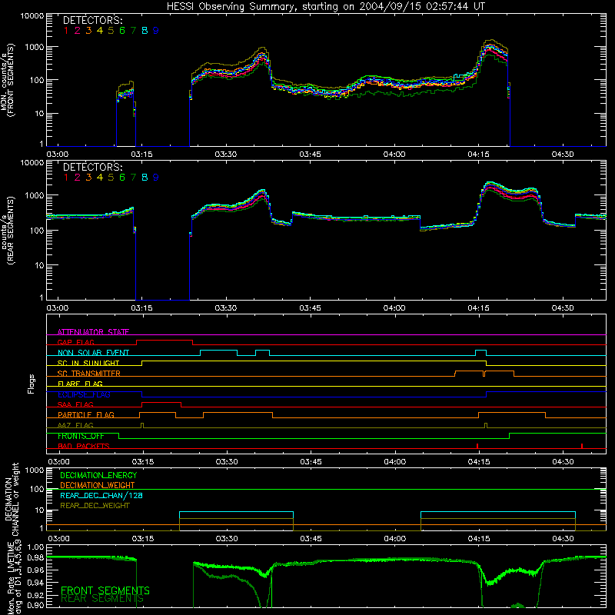
Task: Click the FRONTS_OFF flag label
Action: point(81,436)
